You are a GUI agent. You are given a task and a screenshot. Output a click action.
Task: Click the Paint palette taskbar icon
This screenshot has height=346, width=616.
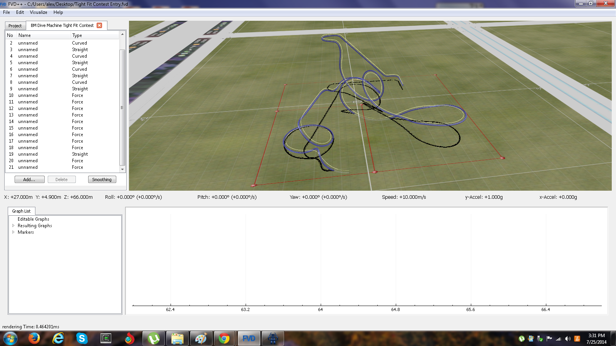pos(201,338)
